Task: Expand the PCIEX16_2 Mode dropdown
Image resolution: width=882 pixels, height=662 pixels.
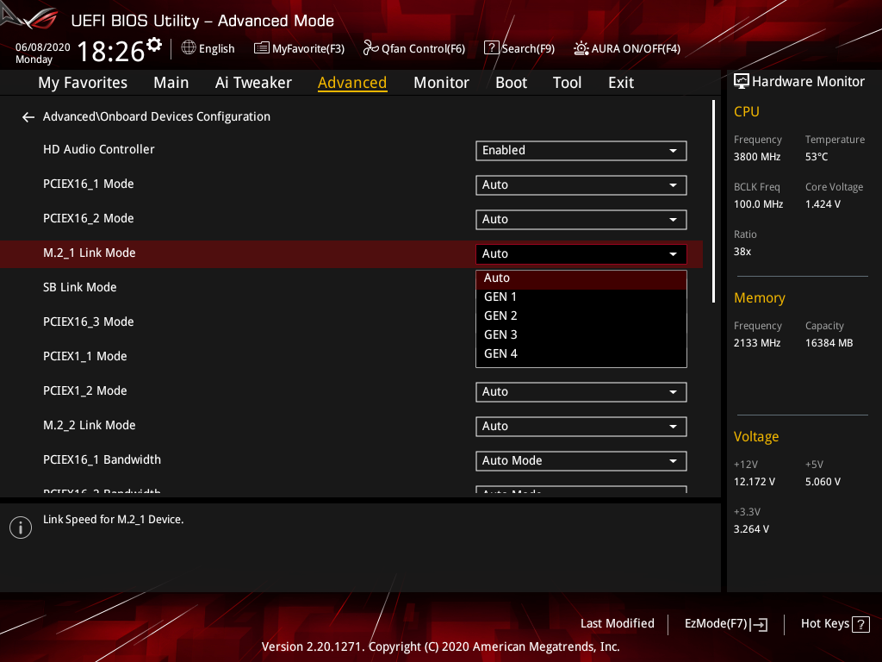Action: pyautogui.click(x=581, y=220)
